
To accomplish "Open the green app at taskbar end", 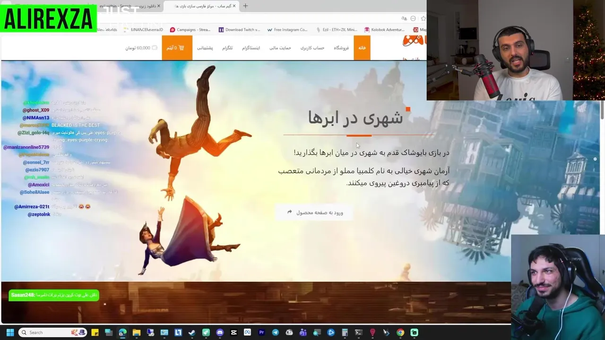I will (414, 332).
